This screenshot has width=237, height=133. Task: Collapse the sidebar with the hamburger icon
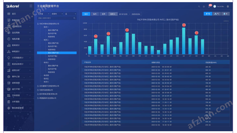31,6
